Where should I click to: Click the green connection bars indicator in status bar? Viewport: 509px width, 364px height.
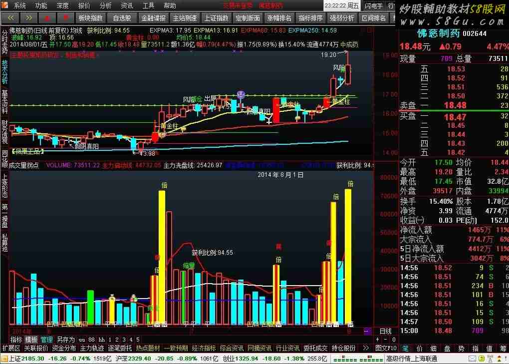358,359
